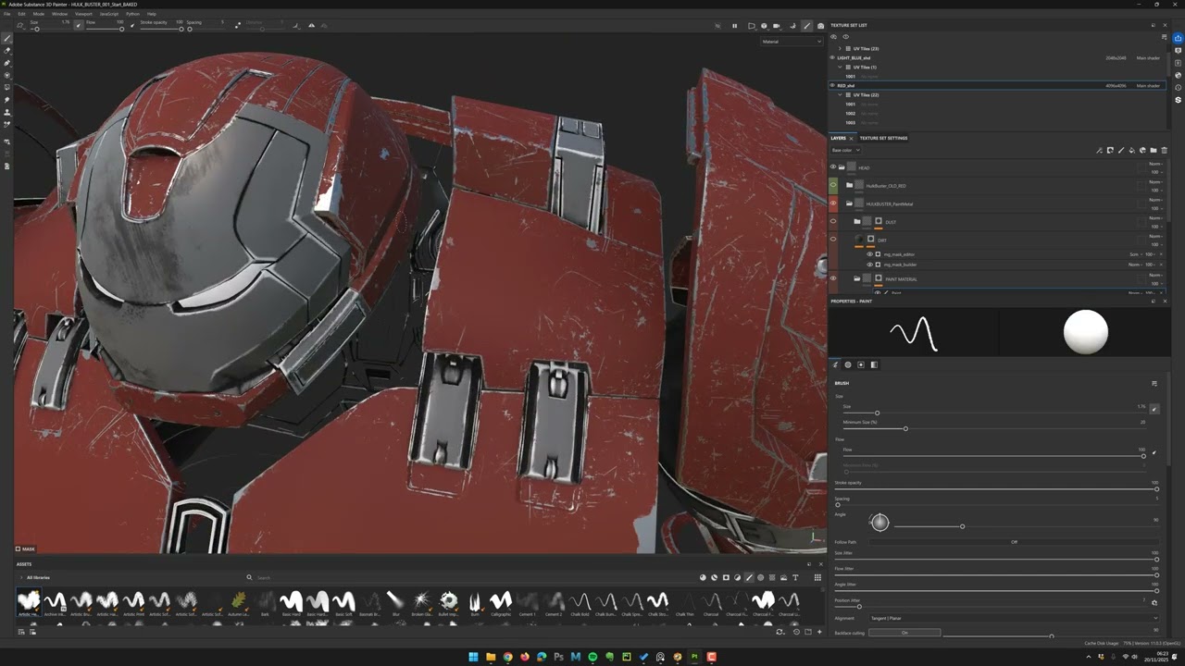Open the Alignment Tangent Planar dropdown
1185x666 pixels.
[1013, 618]
